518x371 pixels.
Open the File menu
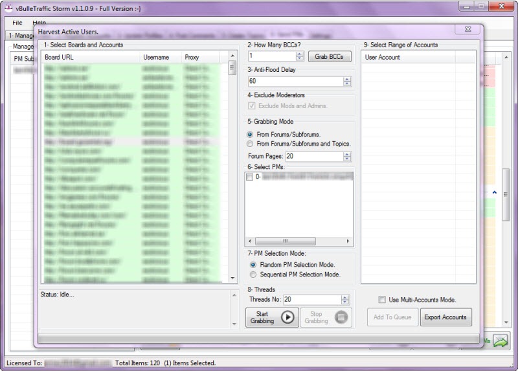tap(17, 23)
